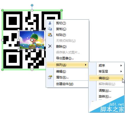This screenshot has width=125, height=113.
Task: Click the top-left green corner handle
Action: click(x=3, y=10)
